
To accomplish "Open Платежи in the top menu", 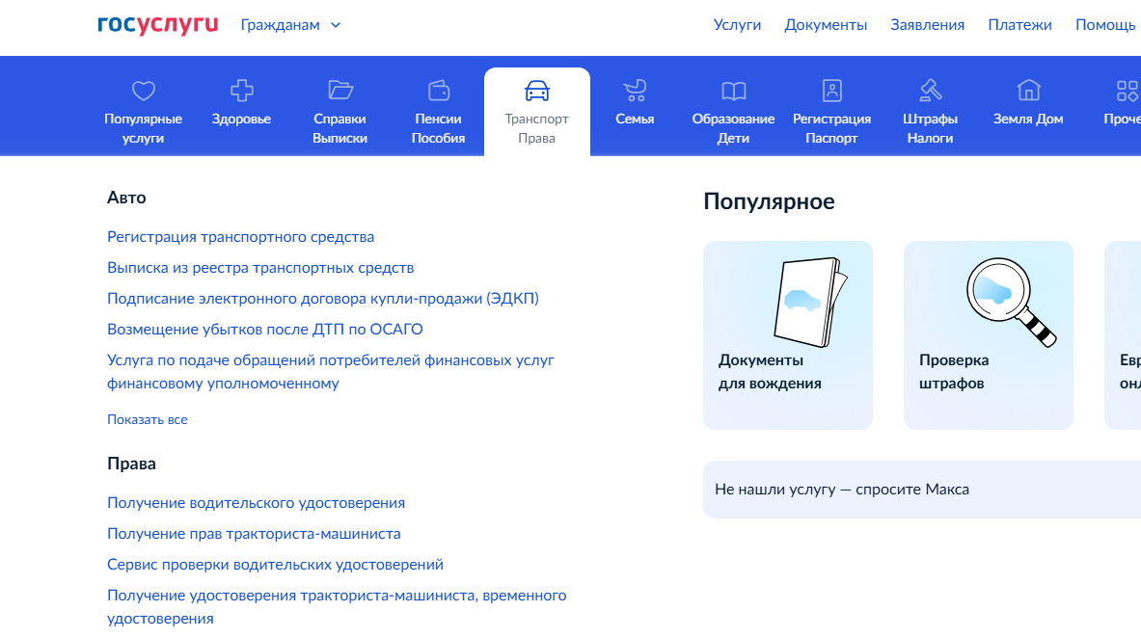I will [1019, 25].
